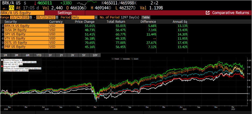Click security field IUSA IM Equity
The height and width of the screenshot is (114, 252).
26,30
